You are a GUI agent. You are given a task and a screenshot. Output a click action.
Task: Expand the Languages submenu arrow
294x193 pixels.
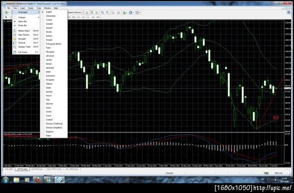coord(39,12)
